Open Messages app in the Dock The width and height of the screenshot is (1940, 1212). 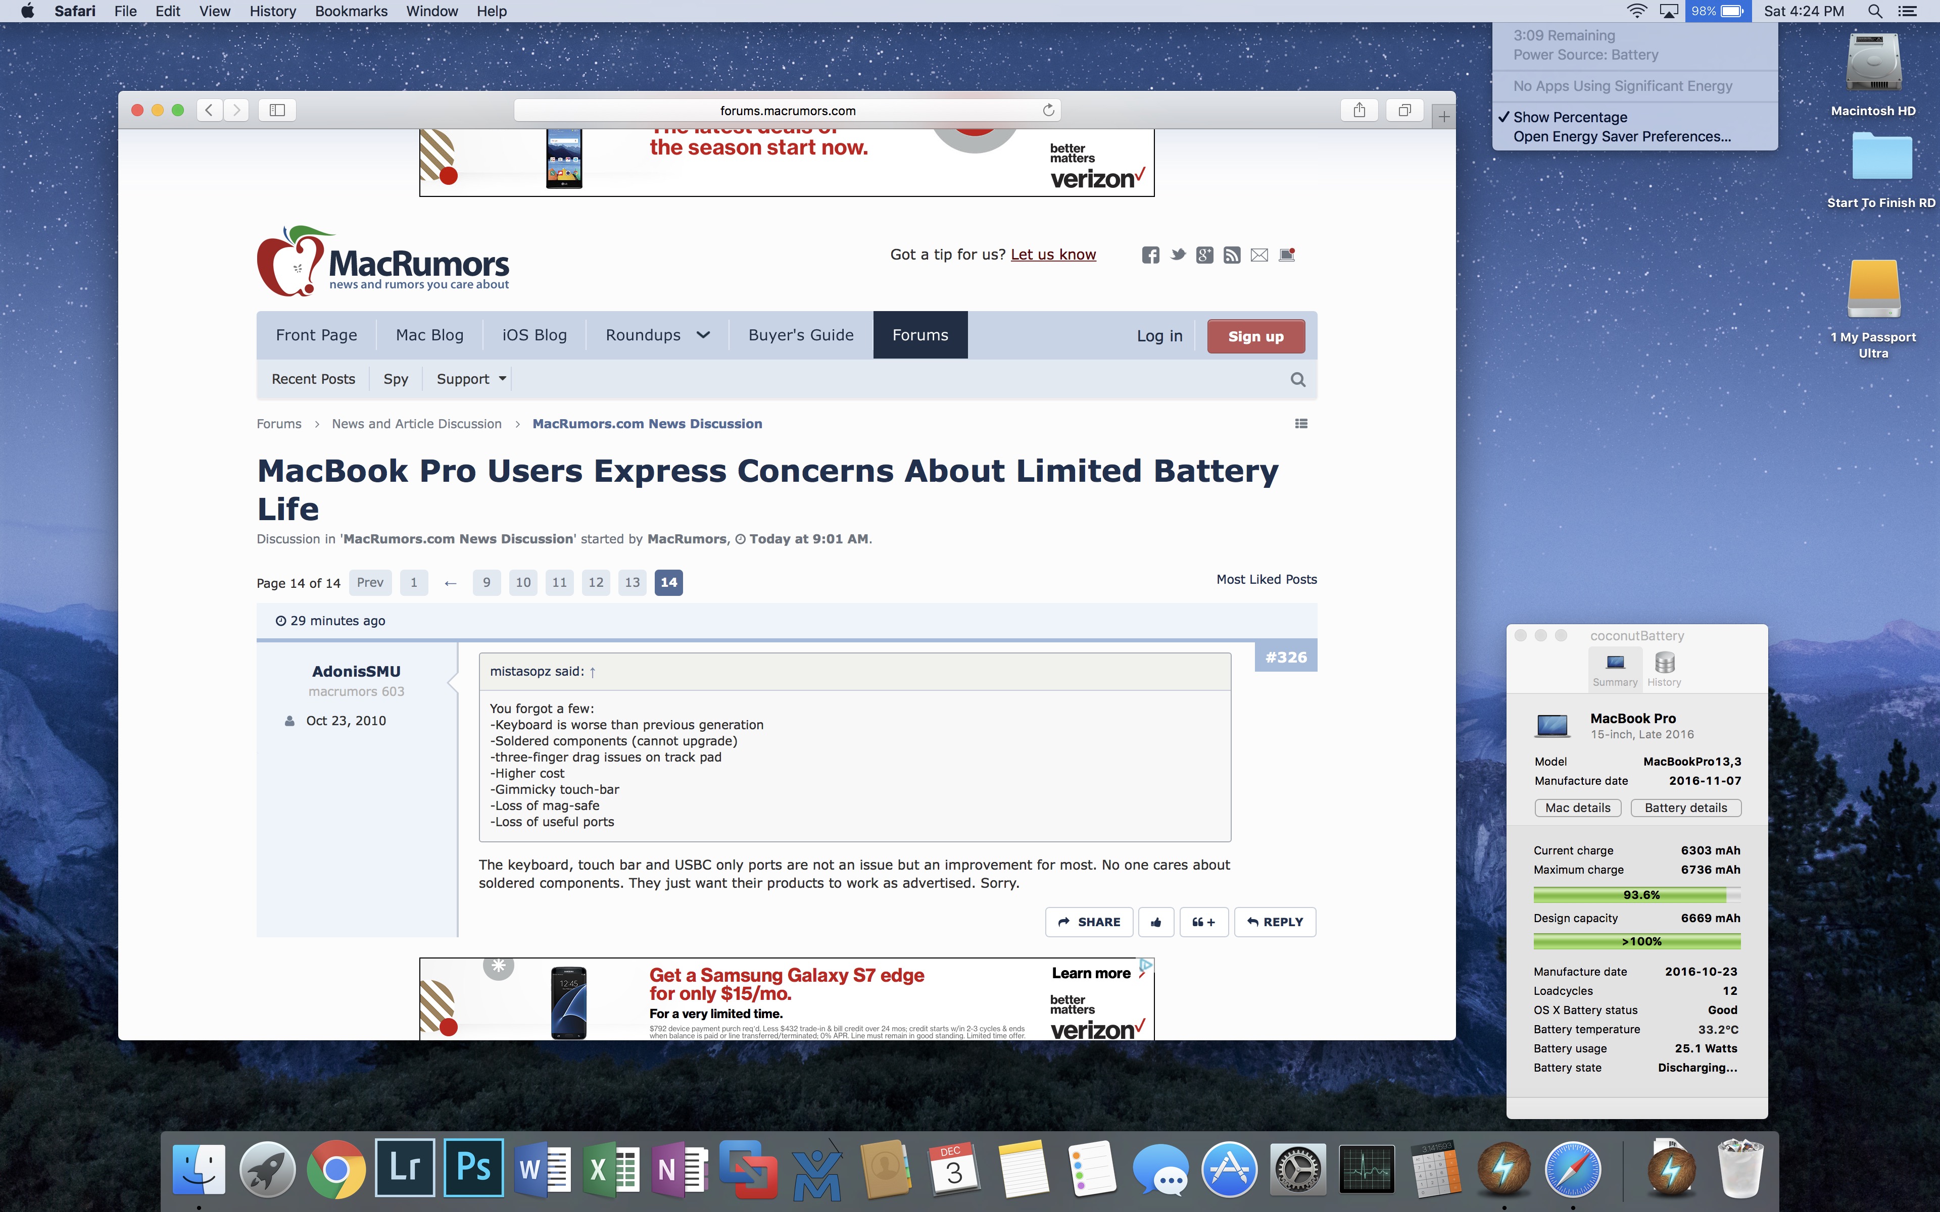tap(1160, 1169)
